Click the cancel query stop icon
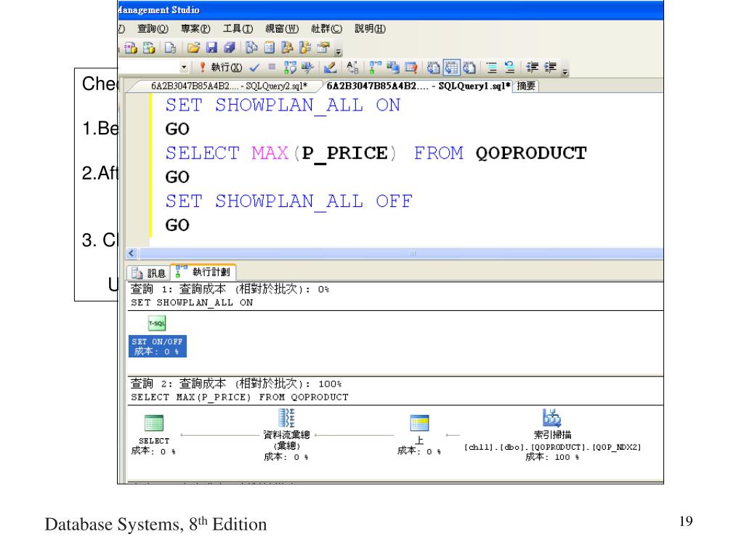This screenshot has height=558, width=744. point(272,67)
